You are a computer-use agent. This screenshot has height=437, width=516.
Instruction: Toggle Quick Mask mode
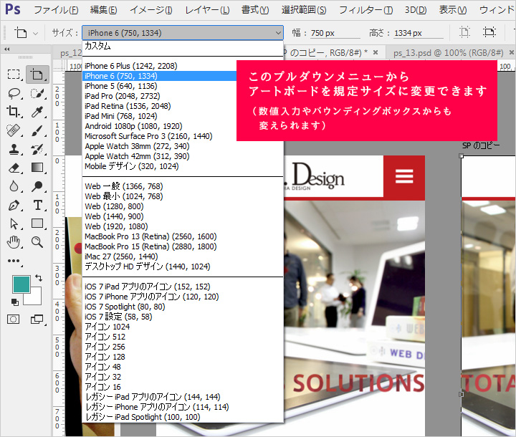(14, 319)
